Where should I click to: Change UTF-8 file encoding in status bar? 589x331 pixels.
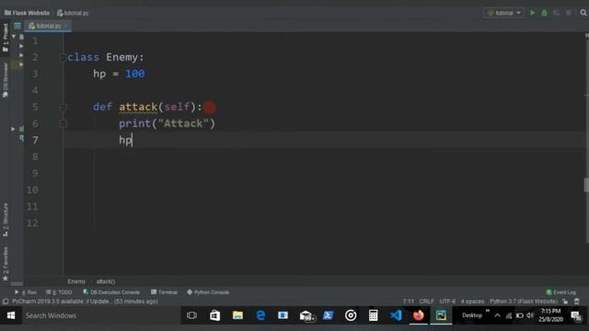pos(447,302)
